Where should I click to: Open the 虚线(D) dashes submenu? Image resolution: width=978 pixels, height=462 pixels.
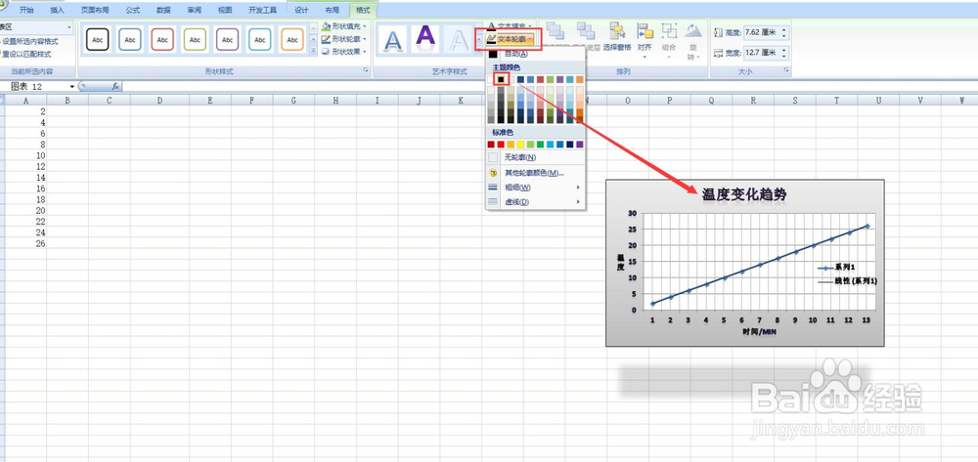tap(535, 202)
